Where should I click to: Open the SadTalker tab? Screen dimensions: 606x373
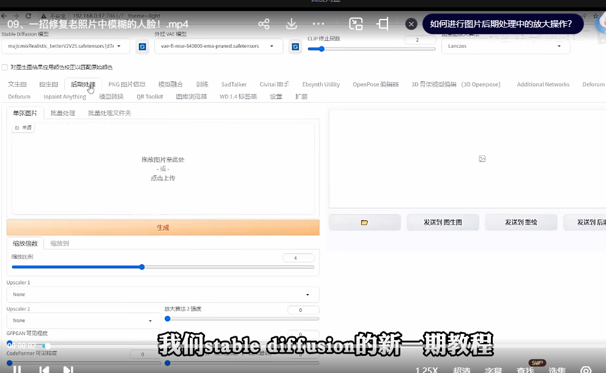click(x=234, y=84)
